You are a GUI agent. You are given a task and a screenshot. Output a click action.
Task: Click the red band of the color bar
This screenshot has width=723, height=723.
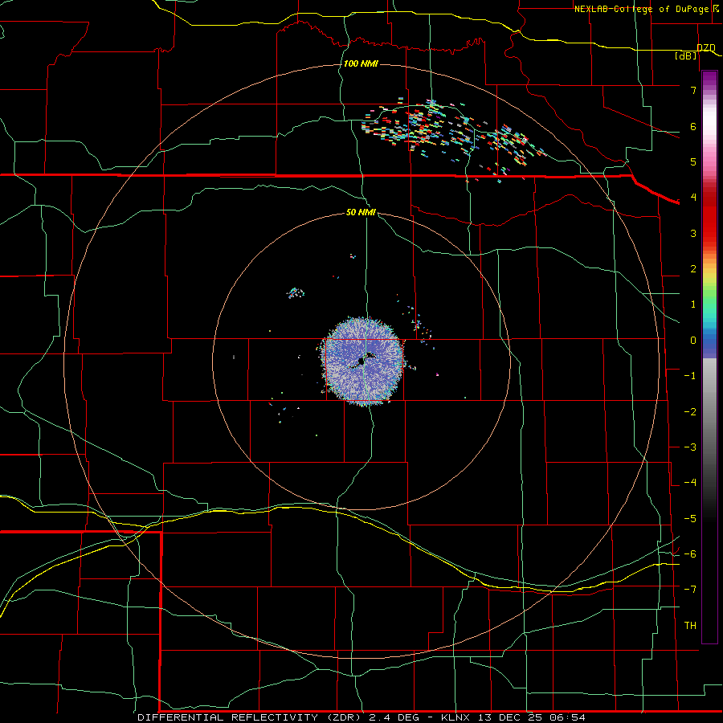(x=709, y=217)
